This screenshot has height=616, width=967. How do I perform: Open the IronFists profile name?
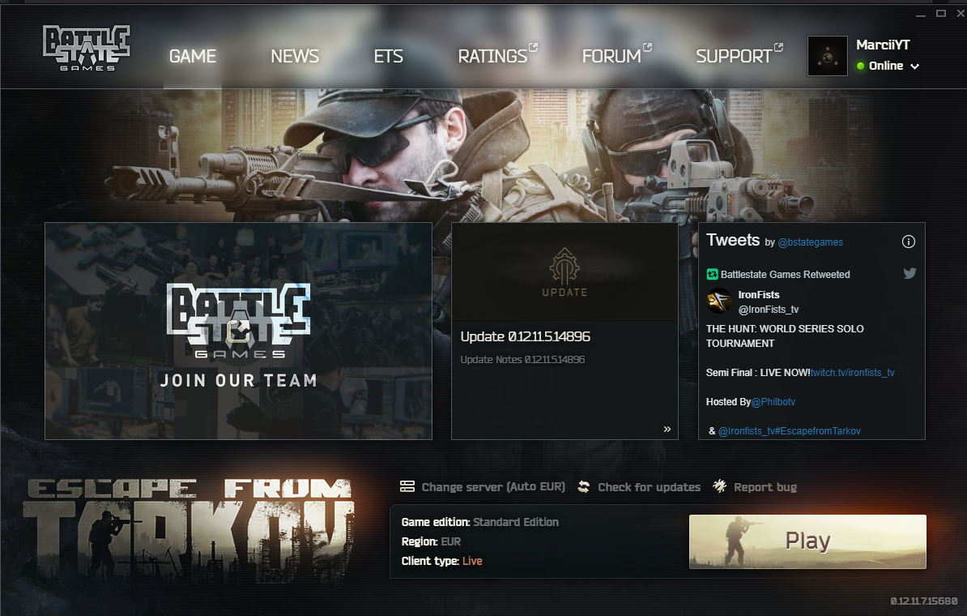759,295
